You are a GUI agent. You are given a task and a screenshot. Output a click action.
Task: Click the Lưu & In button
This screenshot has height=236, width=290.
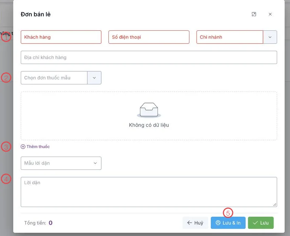[x=228, y=223]
